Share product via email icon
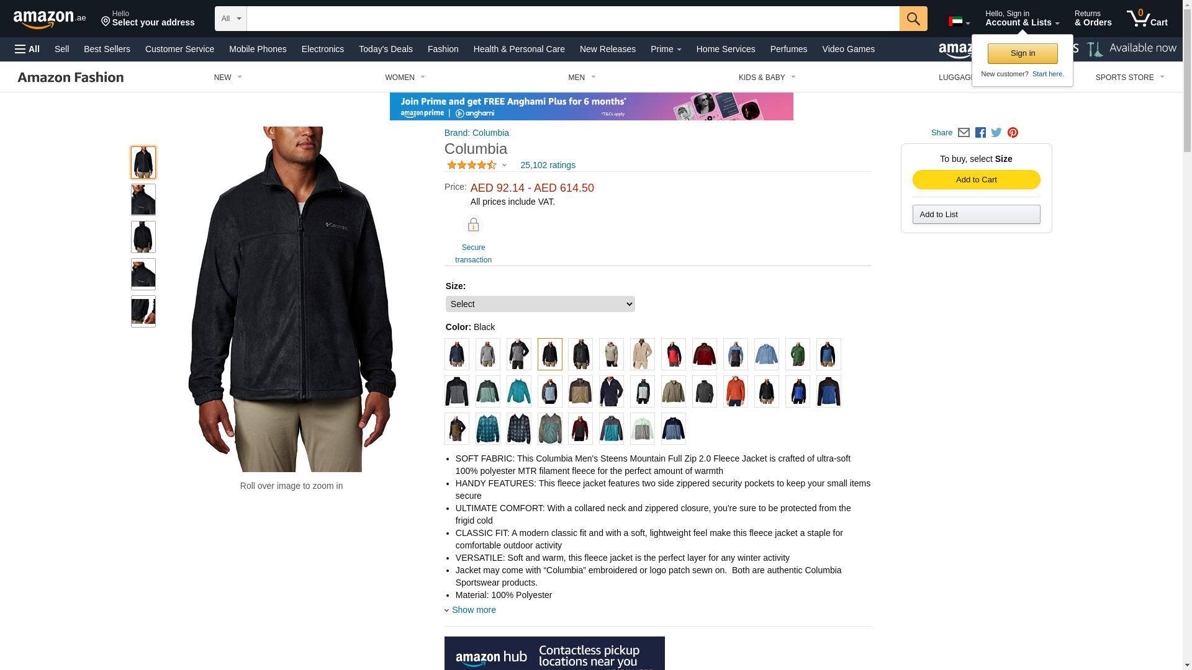Viewport: 1192px width, 670px height. pyautogui.click(x=964, y=133)
